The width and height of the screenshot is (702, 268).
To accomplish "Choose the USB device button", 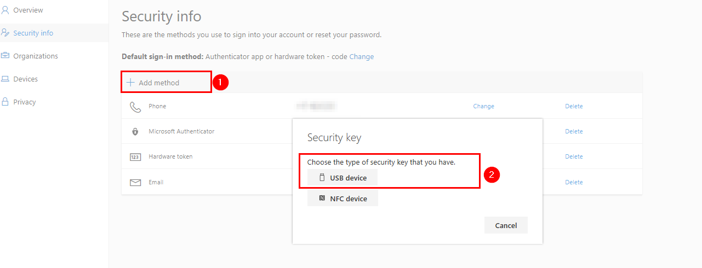I will point(343,178).
